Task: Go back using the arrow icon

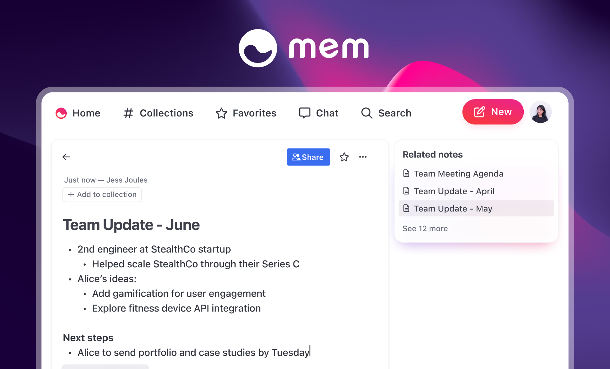Action: (66, 157)
